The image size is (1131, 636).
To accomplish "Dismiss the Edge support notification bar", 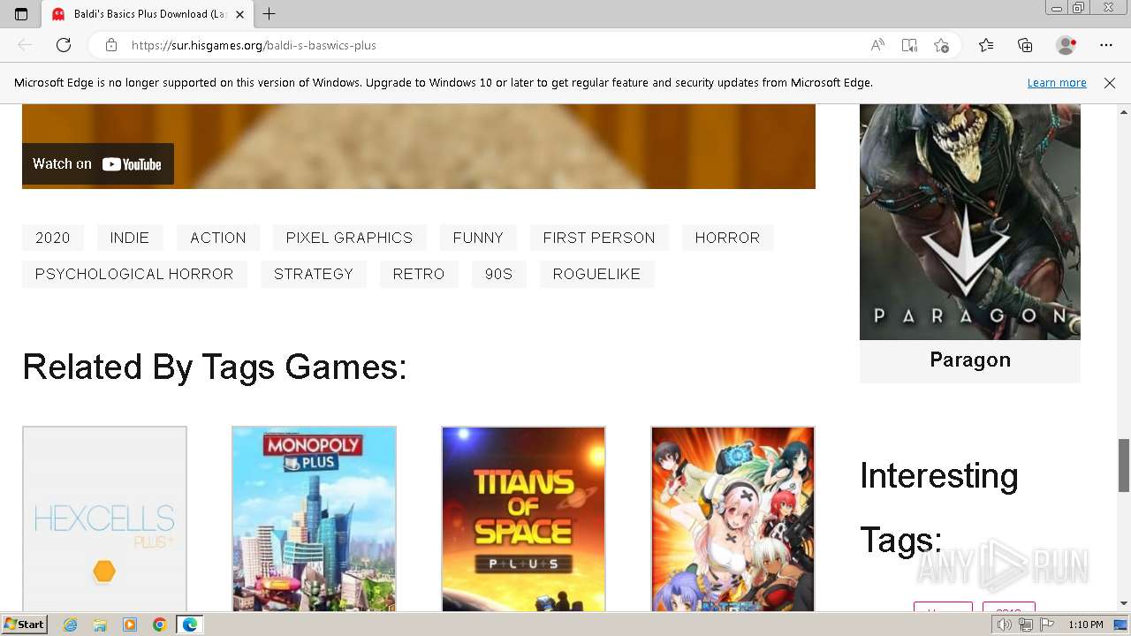I will point(1110,82).
